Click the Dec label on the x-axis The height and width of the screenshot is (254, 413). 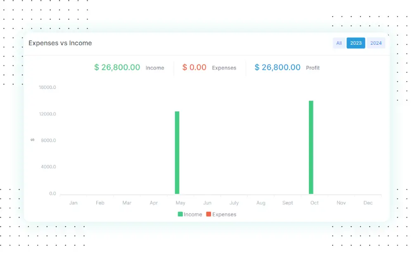[368, 203]
